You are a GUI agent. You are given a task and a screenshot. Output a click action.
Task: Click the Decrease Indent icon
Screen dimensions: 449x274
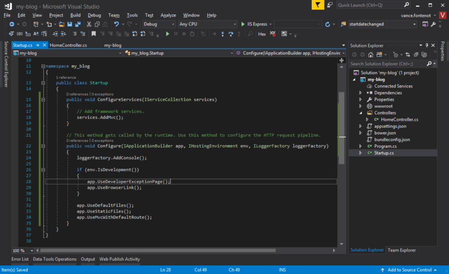pos(55,34)
